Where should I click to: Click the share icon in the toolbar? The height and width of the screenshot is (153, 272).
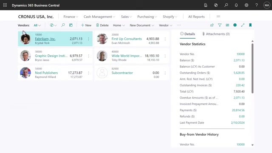click(212, 25)
